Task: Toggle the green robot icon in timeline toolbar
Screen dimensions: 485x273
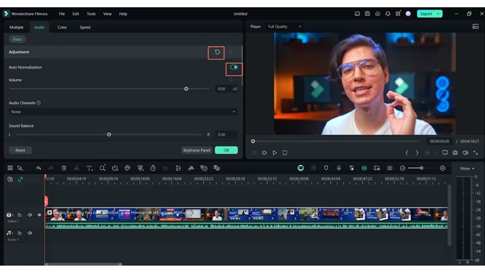Action: coord(364,168)
